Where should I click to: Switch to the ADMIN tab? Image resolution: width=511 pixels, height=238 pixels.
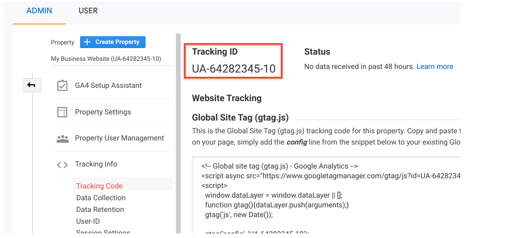(x=39, y=11)
